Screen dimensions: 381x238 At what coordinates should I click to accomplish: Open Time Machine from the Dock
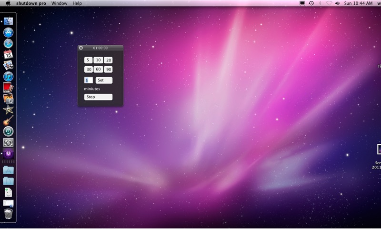(8, 131)
